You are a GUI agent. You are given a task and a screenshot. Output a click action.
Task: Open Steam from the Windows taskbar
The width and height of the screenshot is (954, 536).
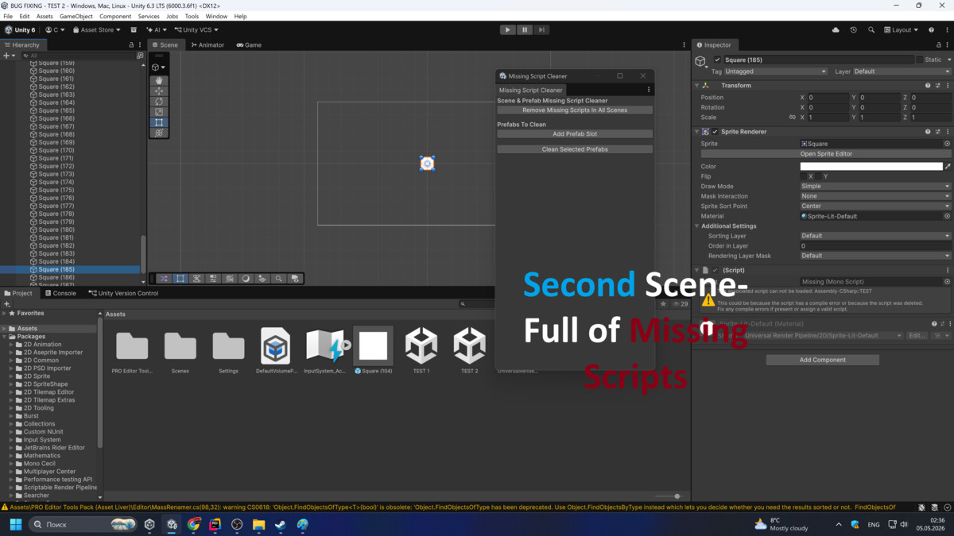coord(281,525)
